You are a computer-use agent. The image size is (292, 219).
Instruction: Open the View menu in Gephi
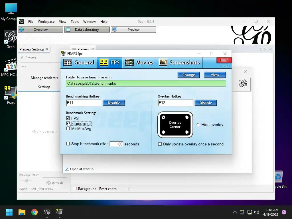62,22
